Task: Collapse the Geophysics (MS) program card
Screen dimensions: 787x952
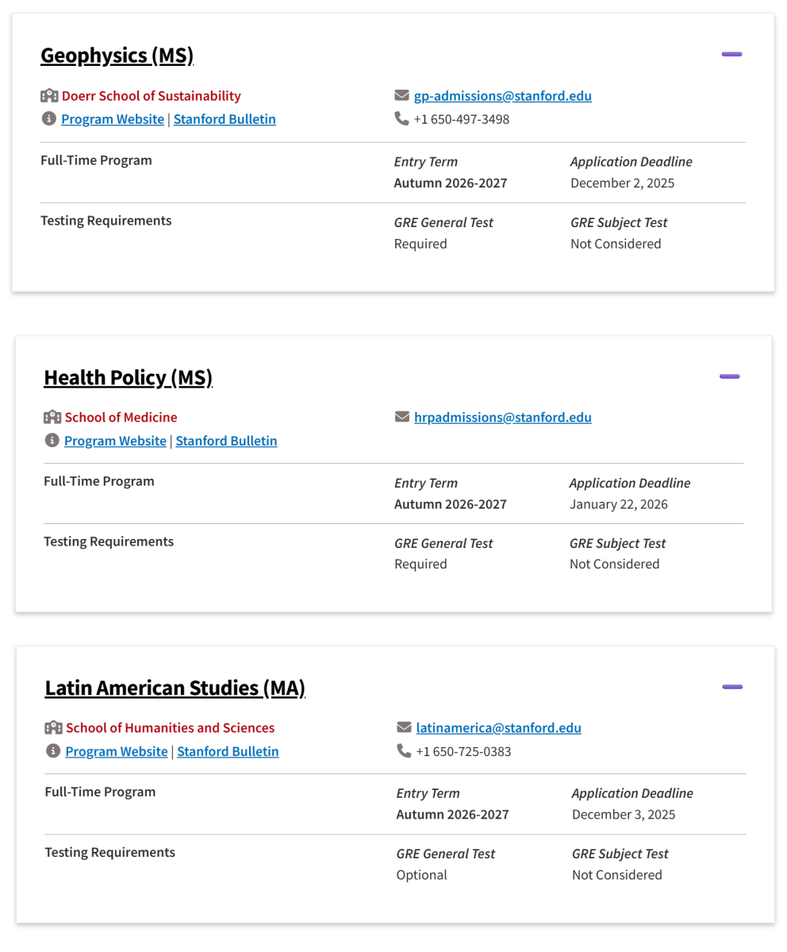Action: (731, 54)
